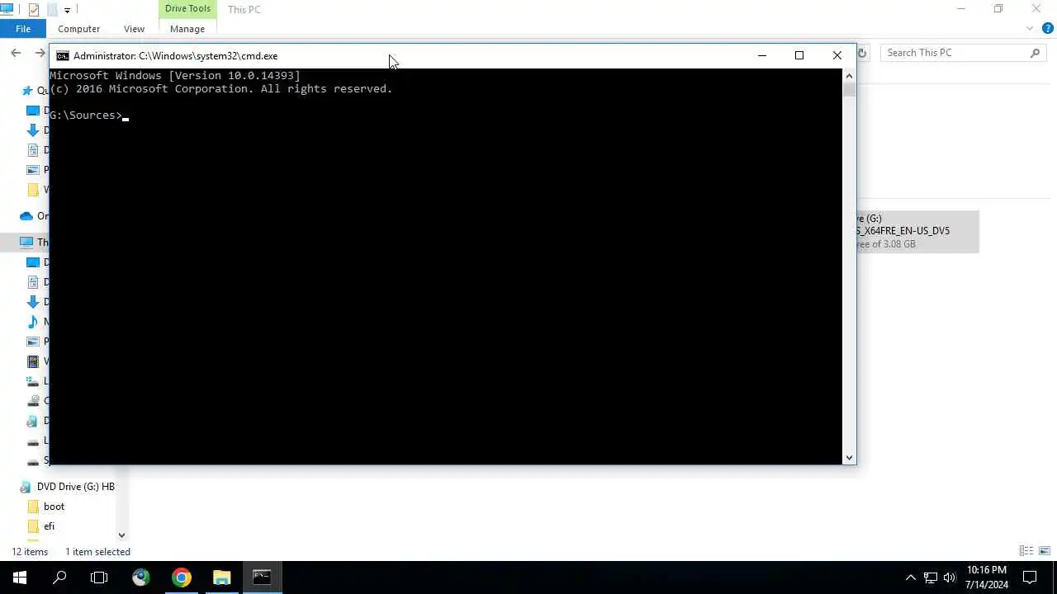Click at the G:\Sources> prompt line
This screenshot has width=1057, height=594.
click(x=86, y=115)
